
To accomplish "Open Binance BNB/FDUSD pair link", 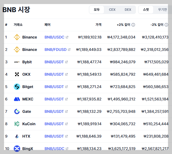I will [x=55, y=50].
